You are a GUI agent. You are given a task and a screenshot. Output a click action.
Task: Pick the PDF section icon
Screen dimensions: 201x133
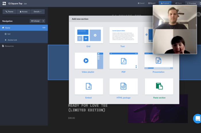point(123,61)
